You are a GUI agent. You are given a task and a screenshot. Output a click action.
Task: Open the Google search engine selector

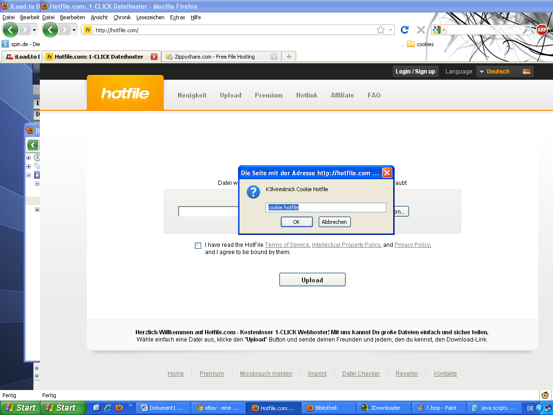click(x=439, y=30)
